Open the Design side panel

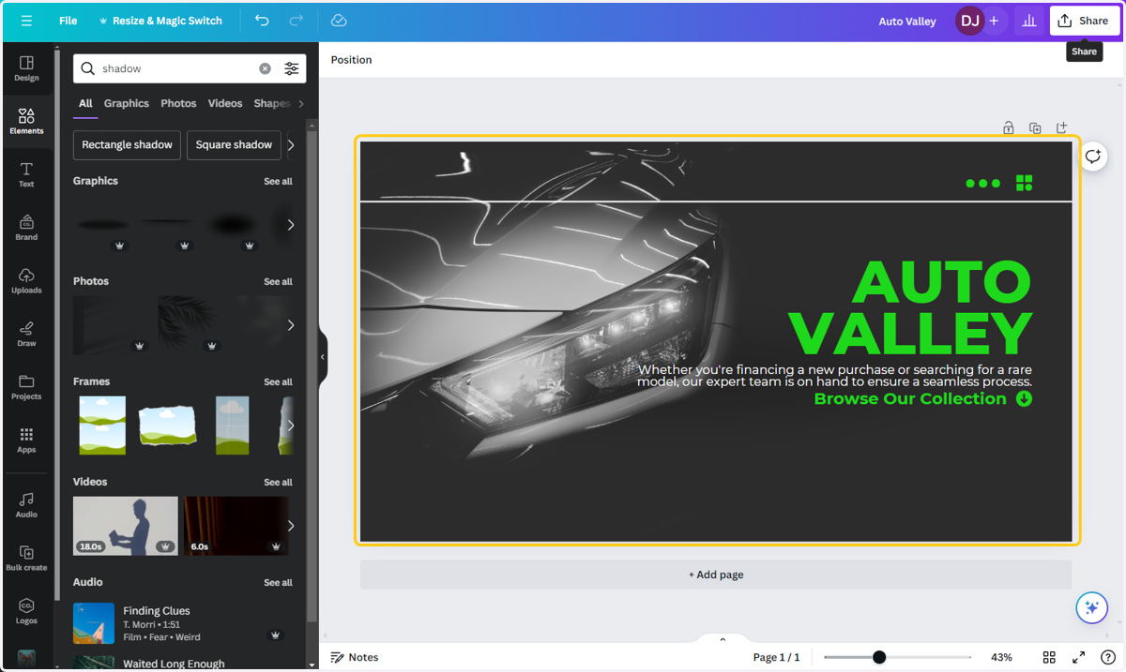[26, 68]
